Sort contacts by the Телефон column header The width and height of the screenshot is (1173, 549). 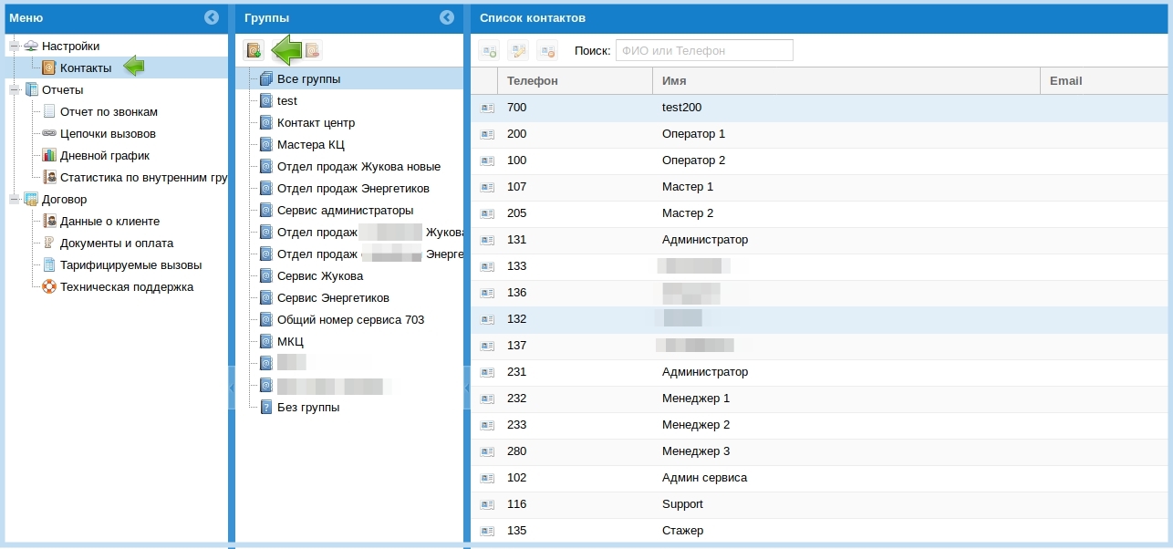(576, 80)
